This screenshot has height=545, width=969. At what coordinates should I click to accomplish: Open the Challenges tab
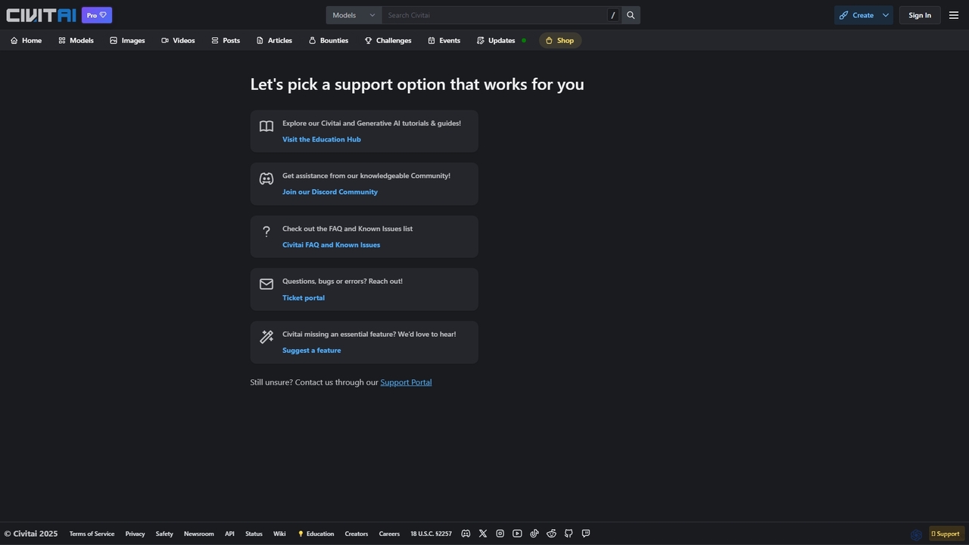click(x=388, y=40)
